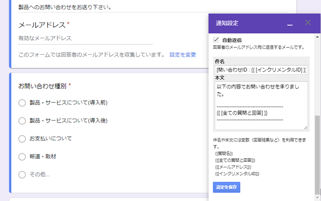Click the 本文 label

coord(220,78)
